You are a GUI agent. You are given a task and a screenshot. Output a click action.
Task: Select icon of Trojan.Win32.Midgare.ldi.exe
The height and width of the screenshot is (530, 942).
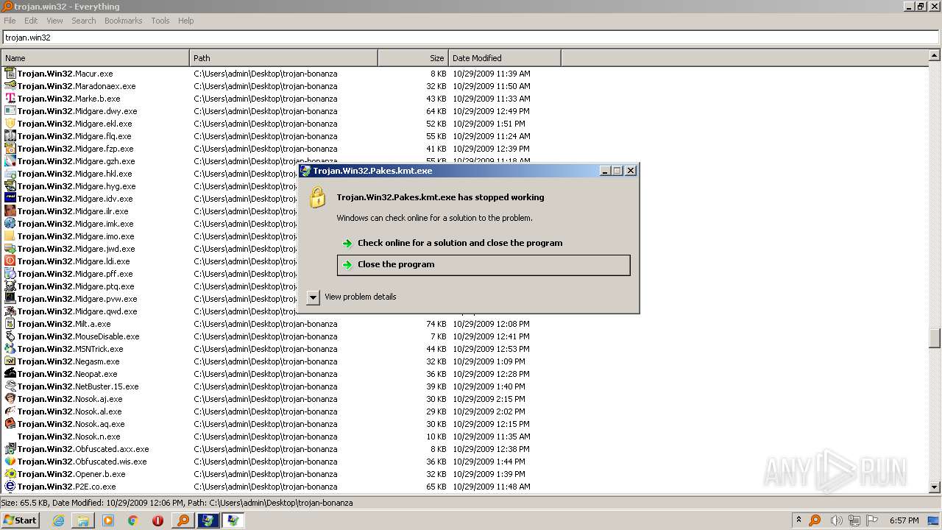[x=10, y=261]
